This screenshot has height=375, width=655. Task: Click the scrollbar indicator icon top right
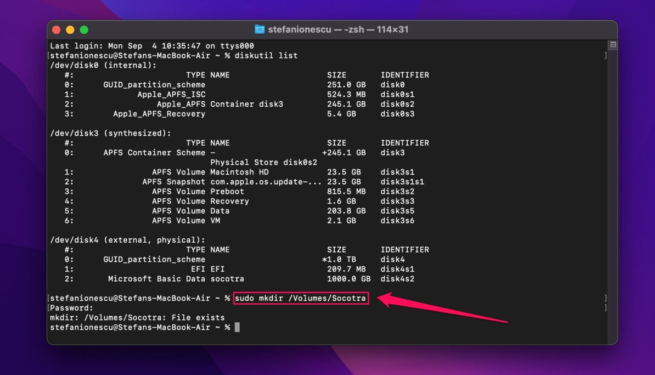tap(613, 44)
